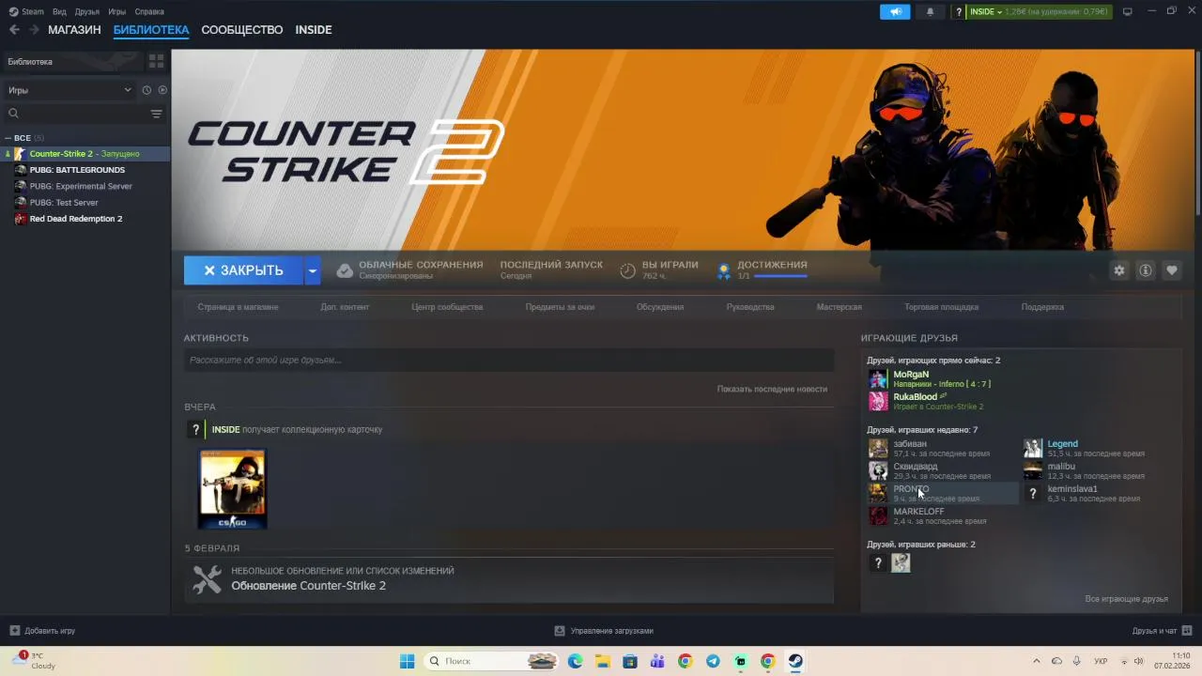Open Доп. контент link
Screen dimensions: 1202x676
(345, 307)
